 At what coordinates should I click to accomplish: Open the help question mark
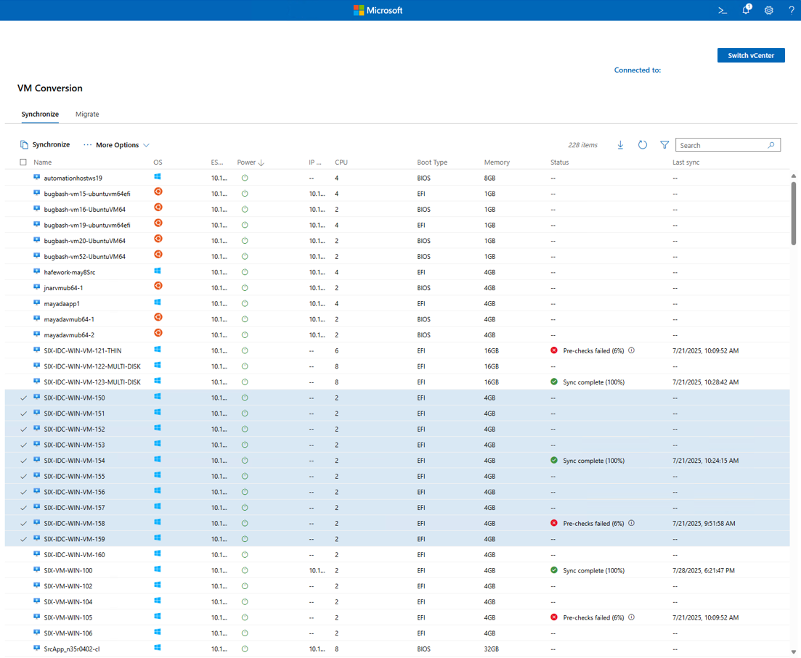click(x=792, y=10)
